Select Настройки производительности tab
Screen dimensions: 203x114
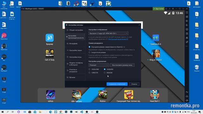point(75,37)
